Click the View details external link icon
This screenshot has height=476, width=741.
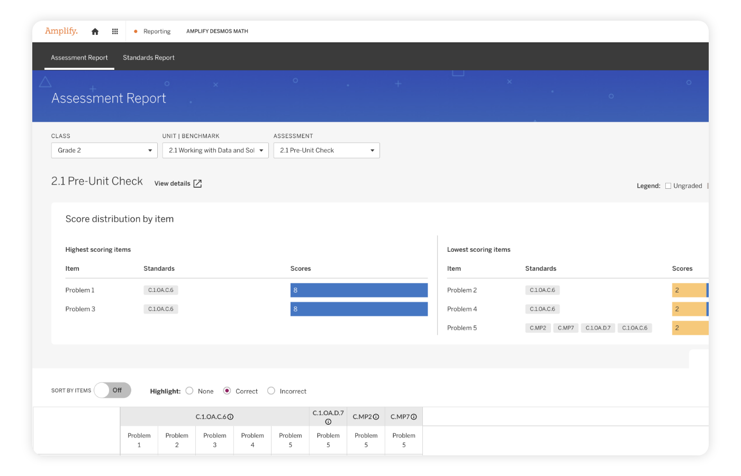click(x=197, y=184)
